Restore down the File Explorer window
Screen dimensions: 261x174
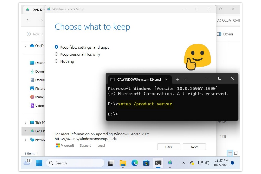[x=220, y=9]
